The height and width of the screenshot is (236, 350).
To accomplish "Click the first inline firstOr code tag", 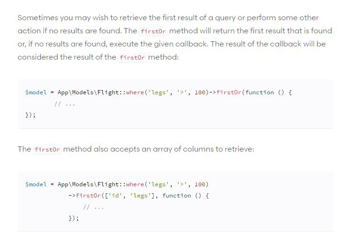I will click(x=153, y=31).
